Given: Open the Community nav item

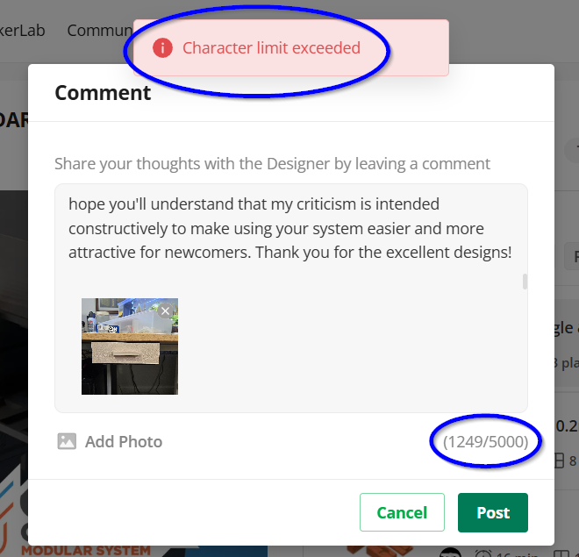Looking at the screenshot, I should (x=100, y=31).
